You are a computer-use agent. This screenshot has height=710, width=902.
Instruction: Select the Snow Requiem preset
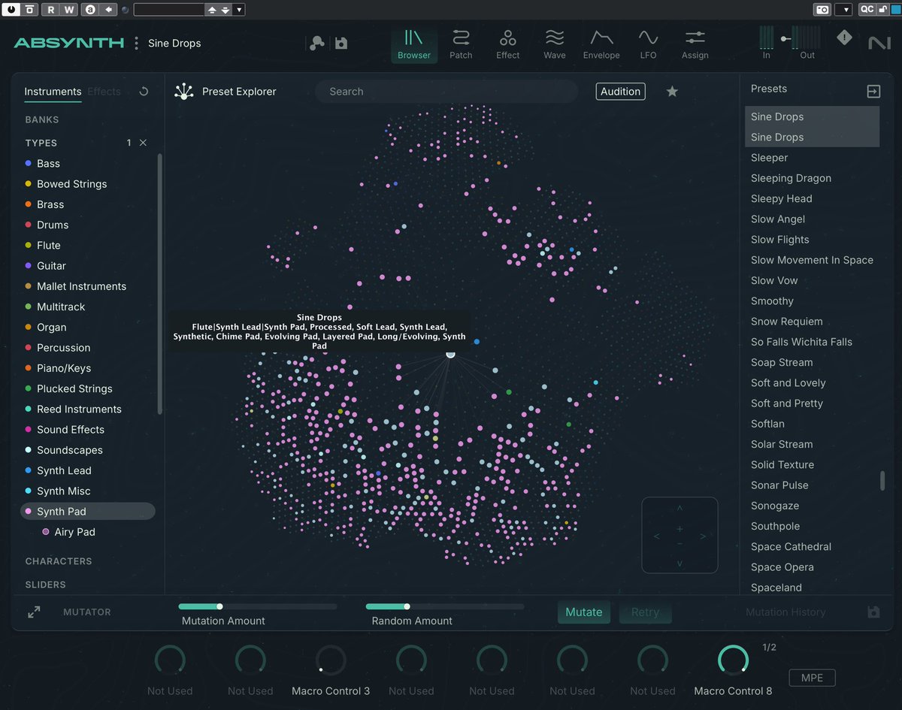pos(787,322)
